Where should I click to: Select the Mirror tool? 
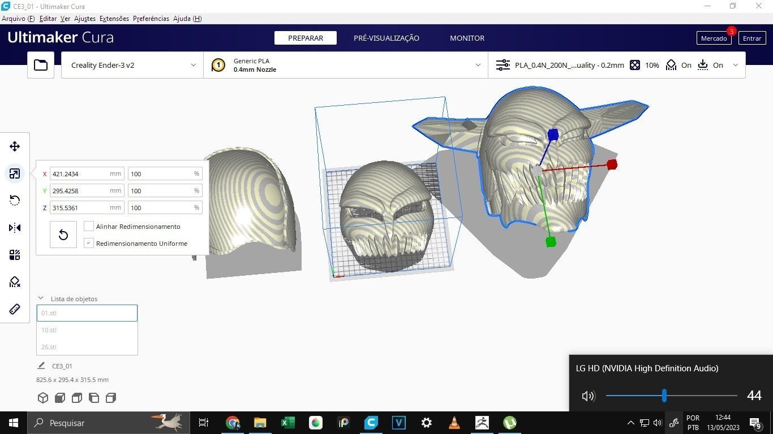[15, 228]
